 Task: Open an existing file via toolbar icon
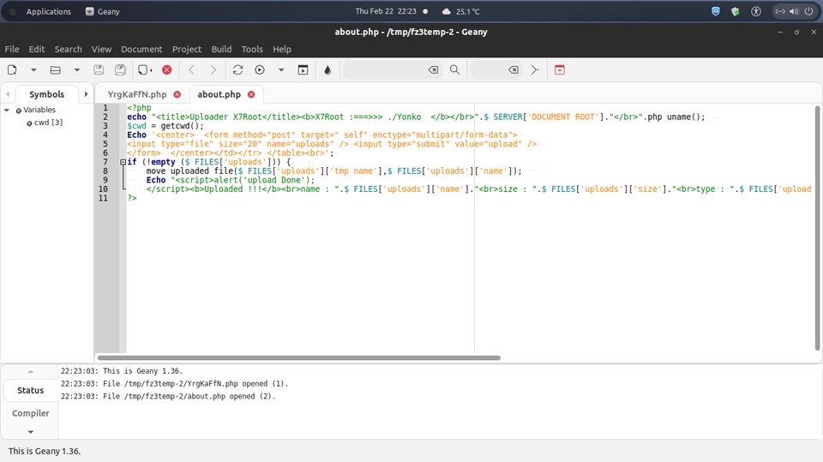55,69
